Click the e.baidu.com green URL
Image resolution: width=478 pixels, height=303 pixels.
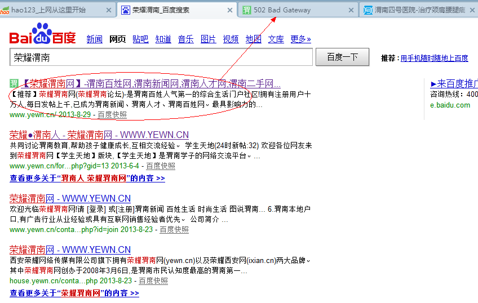(x=450, y=105)
